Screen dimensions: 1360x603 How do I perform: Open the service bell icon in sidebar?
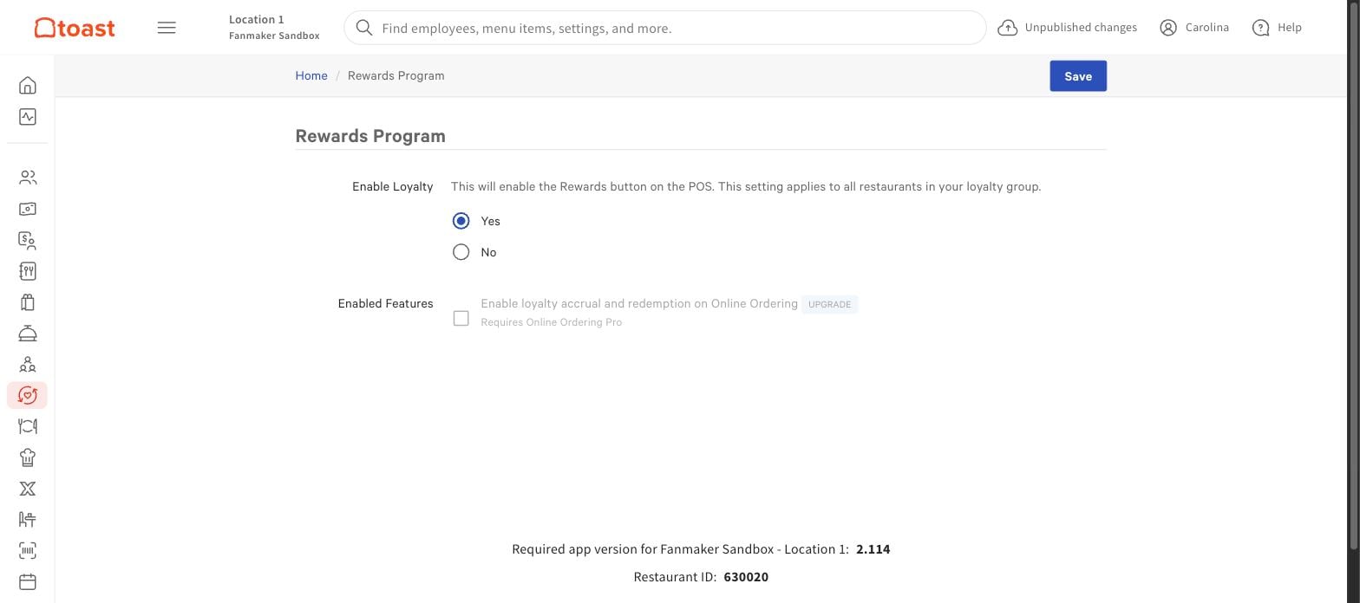(28, 334)
